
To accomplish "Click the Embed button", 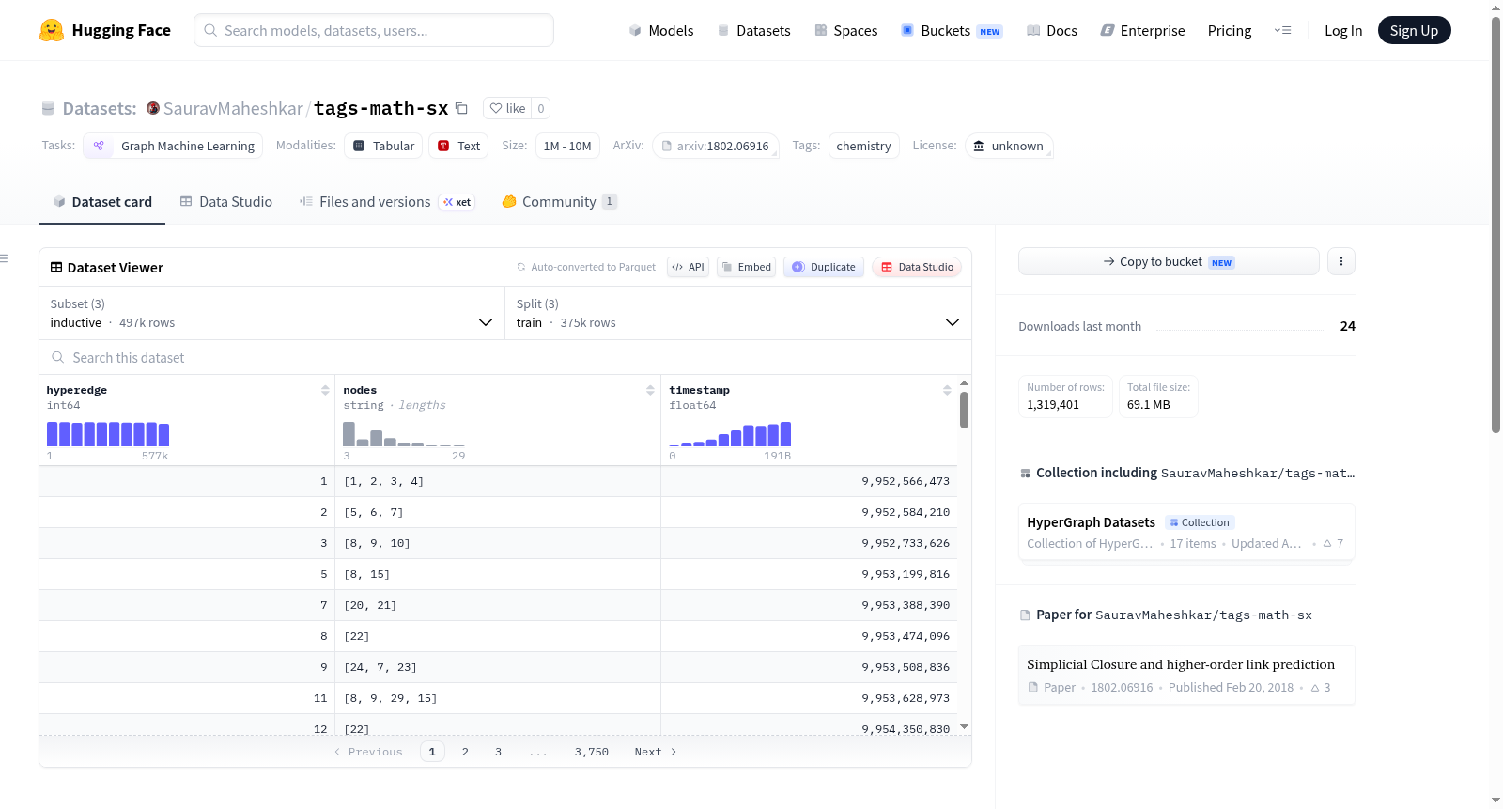I will coord(747,267).
